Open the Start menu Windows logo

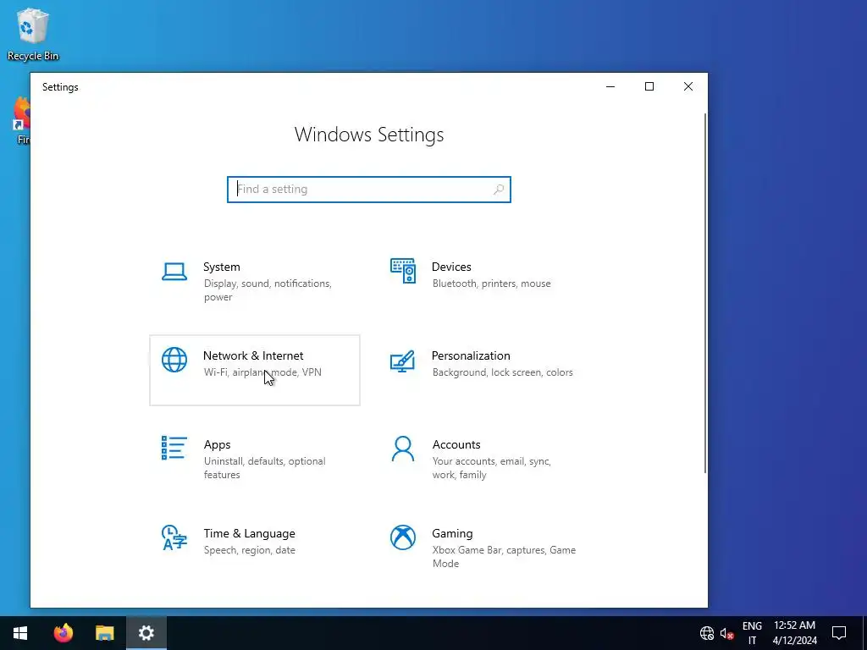(x=20, y=633)
